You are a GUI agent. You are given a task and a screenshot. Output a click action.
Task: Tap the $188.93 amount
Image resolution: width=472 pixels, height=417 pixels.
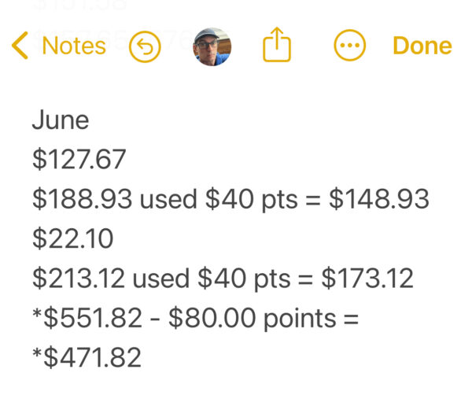pyautogui.click(x=82, y=199)
